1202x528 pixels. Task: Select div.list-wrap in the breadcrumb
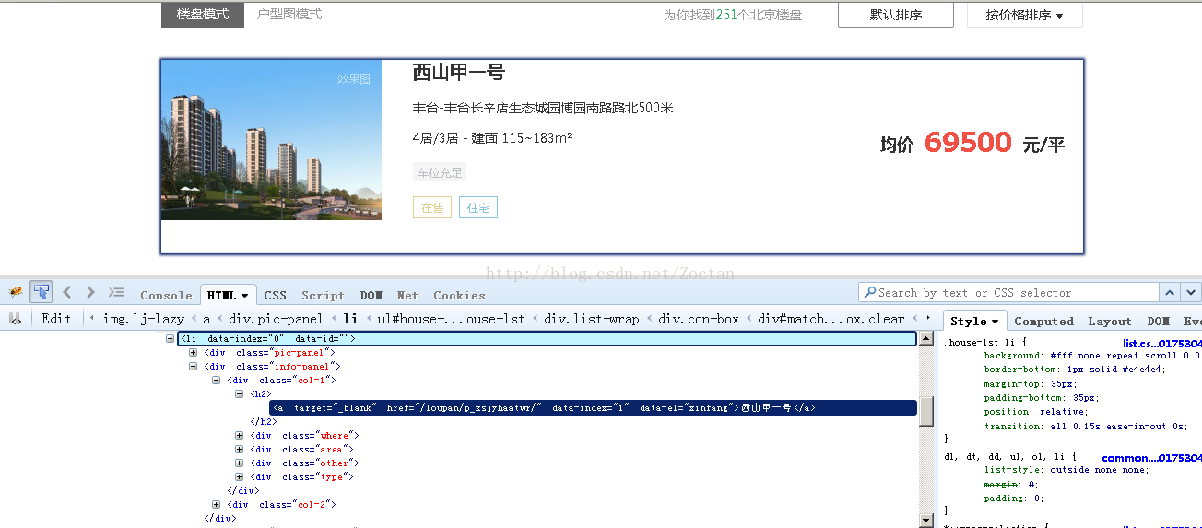coord(591,319)
